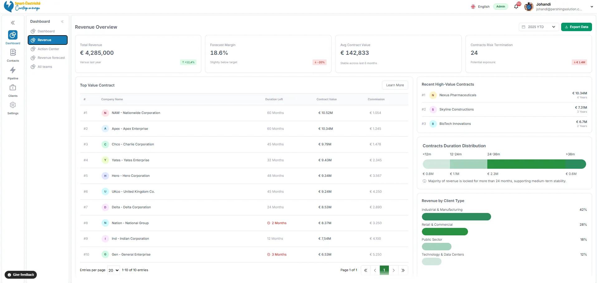Click Delta - Delta Corporation name
Screen dimensions: 597x283
(131, 207)
